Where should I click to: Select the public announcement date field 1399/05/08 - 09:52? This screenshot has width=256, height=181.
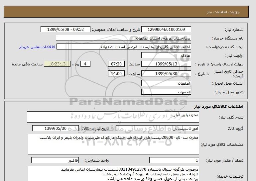pos(65,29)
